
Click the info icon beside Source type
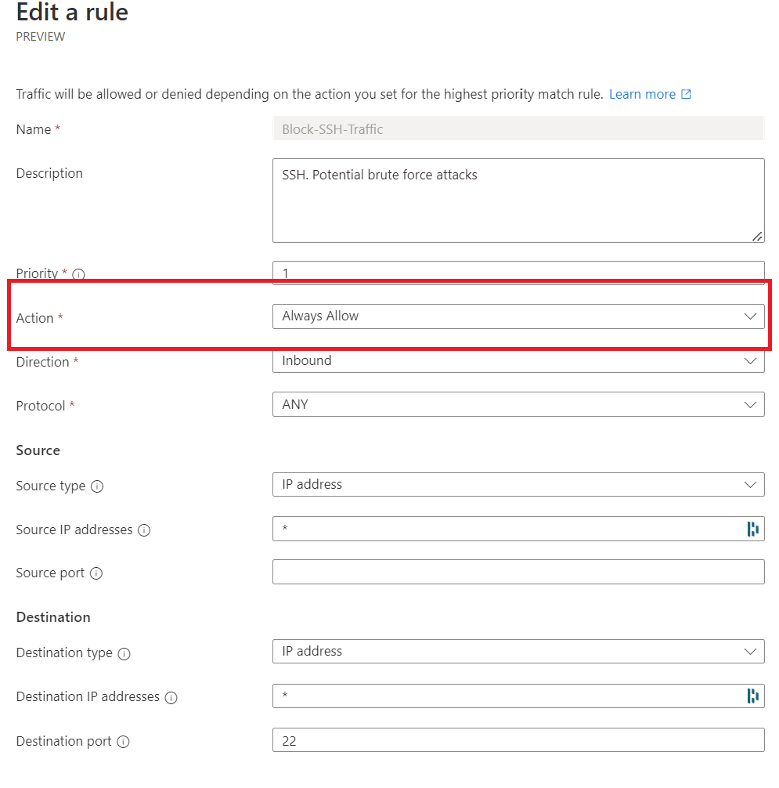point(97,486)
